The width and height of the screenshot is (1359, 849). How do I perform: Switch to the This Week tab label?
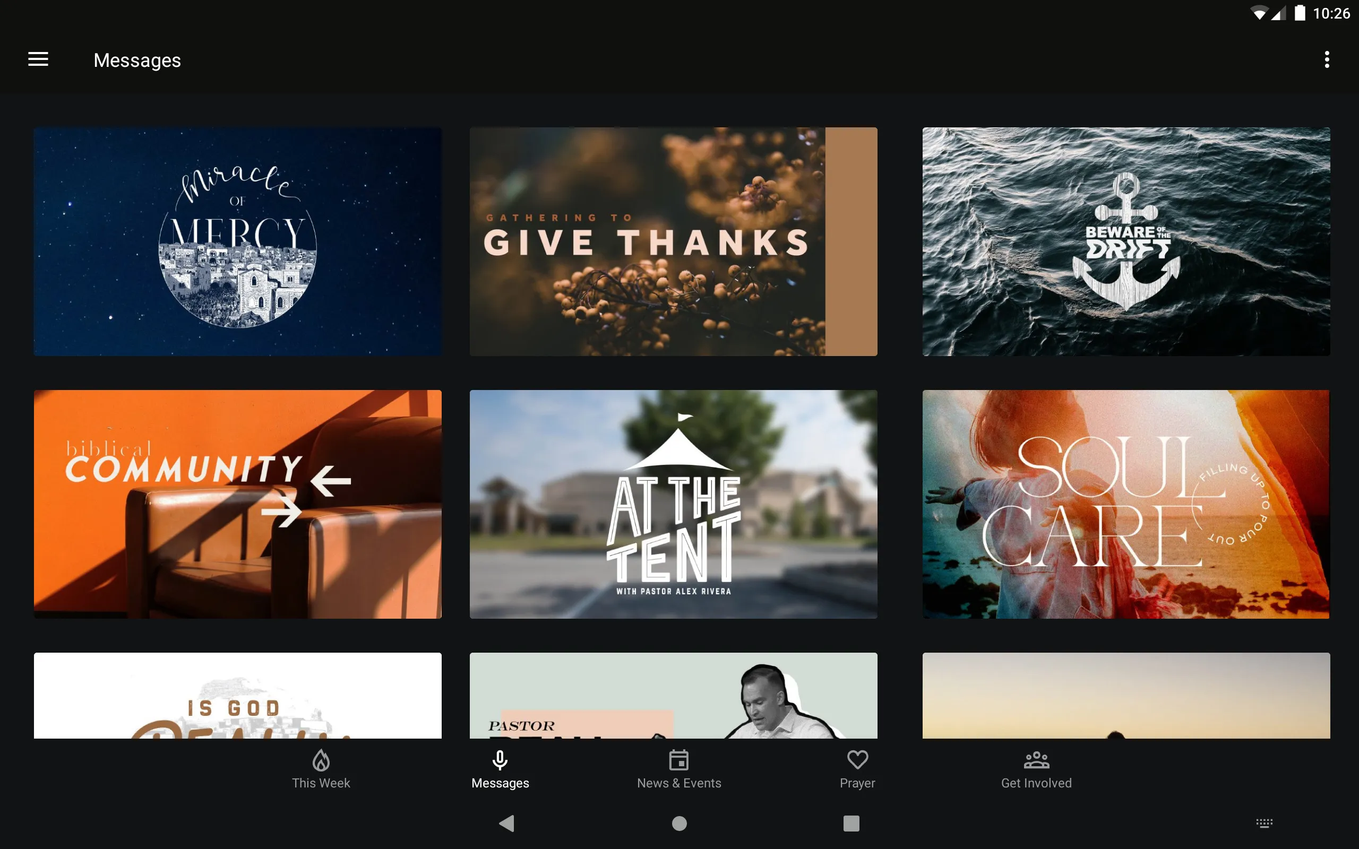(321, 783)
